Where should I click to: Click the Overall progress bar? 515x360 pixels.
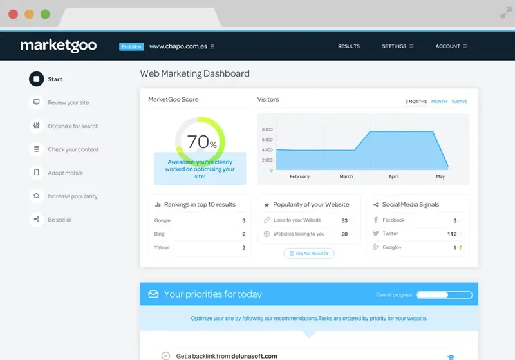point(444,295)
